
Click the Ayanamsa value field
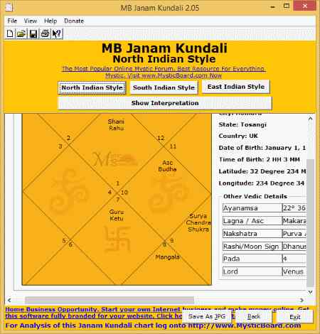(294, 208)
